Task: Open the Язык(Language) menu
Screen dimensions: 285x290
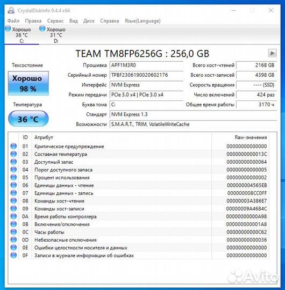Action: [142, 21]
